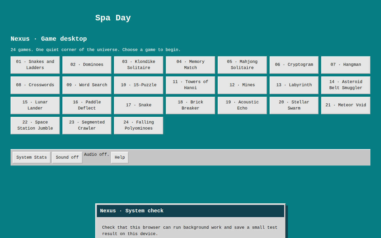Choose 24 · Falling Polyominoes
The image size is (381, 238).
139,125
